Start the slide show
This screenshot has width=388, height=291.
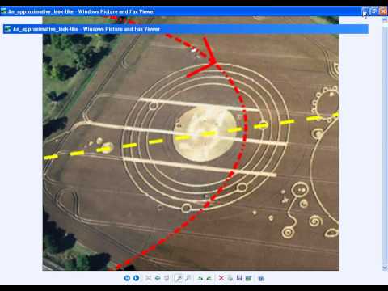[x=167, y=278]
